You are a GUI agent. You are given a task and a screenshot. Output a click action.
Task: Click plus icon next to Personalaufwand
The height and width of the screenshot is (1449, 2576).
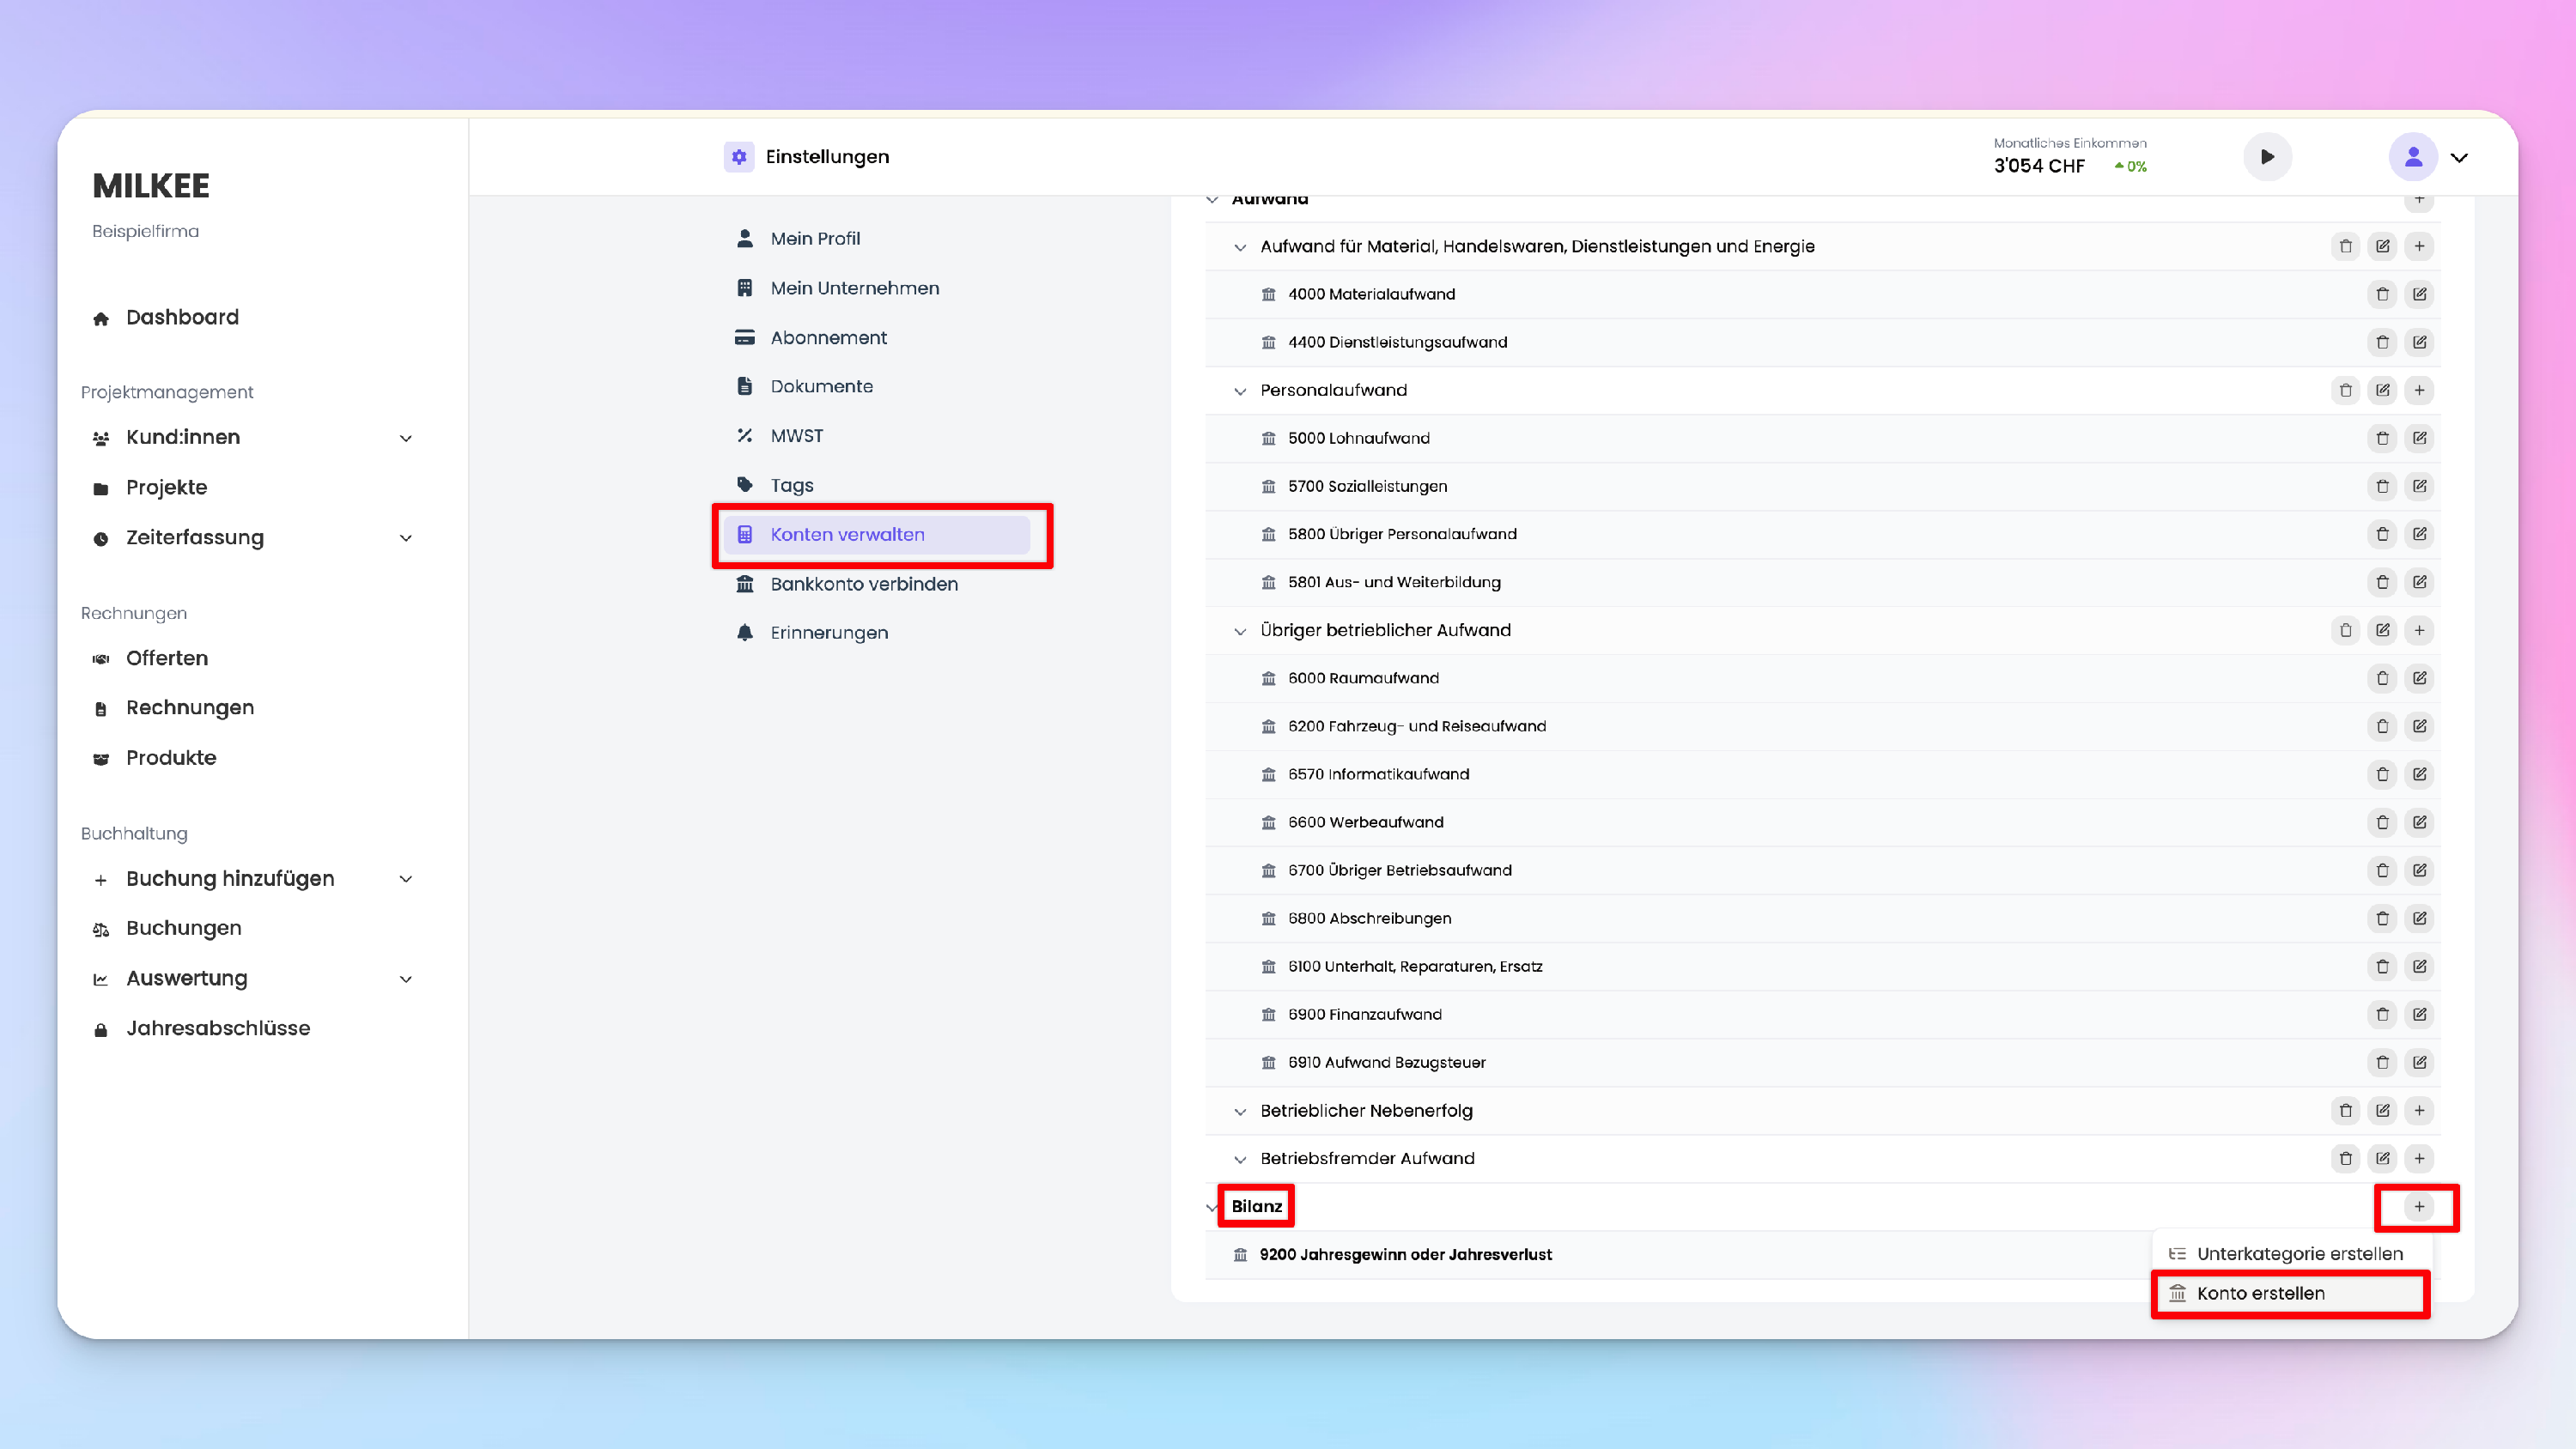click(2419, 390)
